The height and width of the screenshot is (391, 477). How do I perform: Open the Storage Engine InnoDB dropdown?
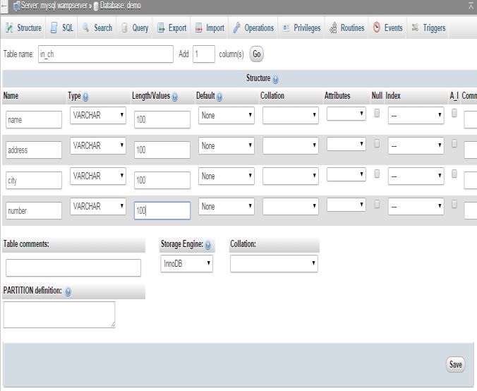pyautogui.click(x=186, y=263)
